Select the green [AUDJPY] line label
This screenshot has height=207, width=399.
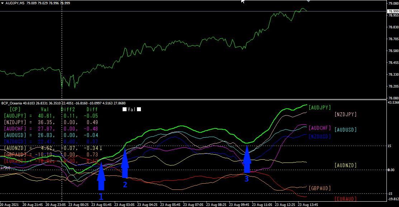(x=320, y=108)
